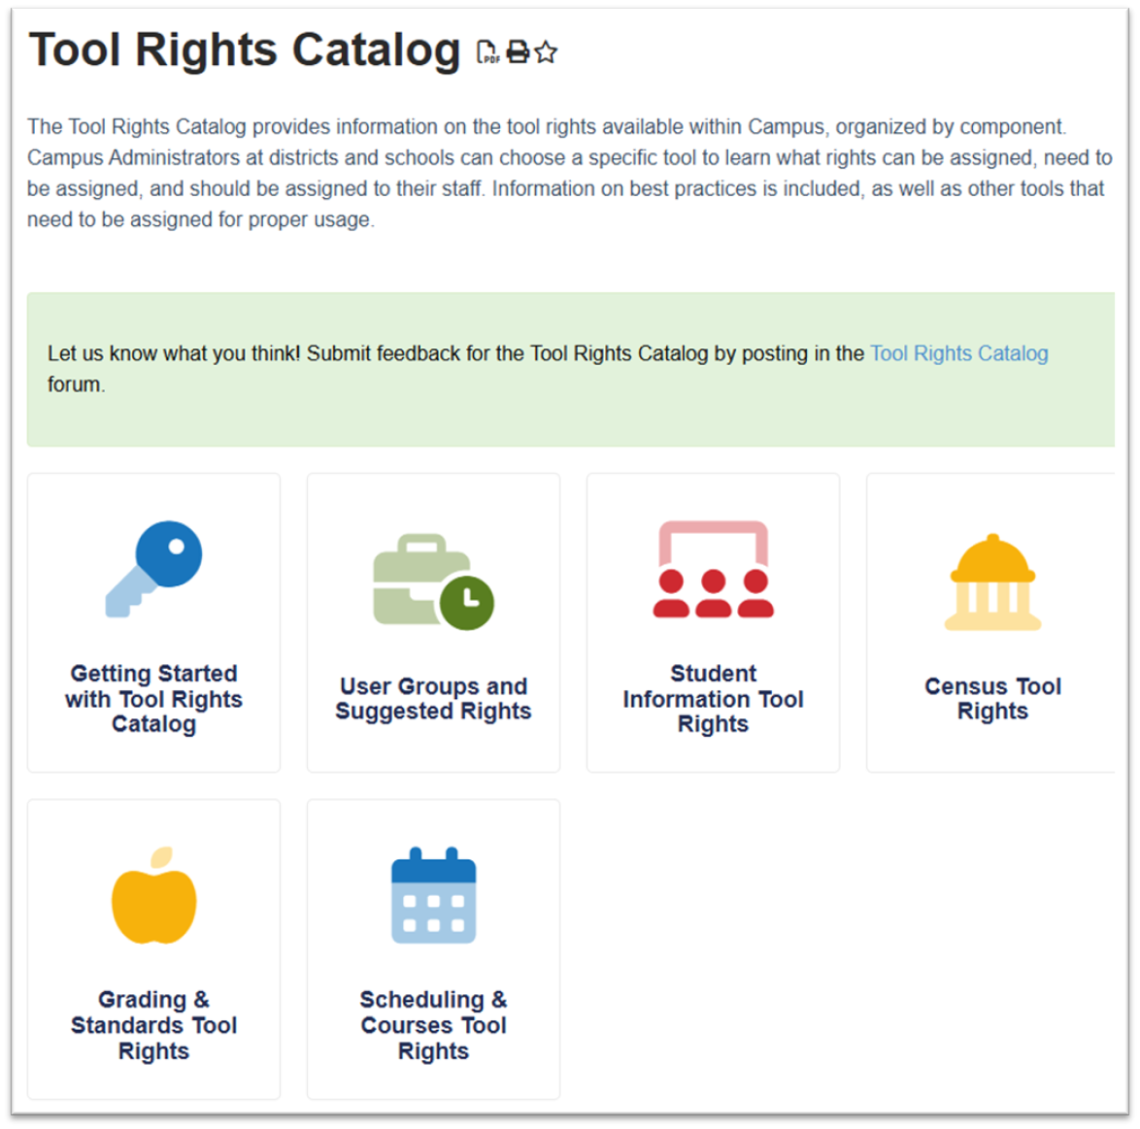This screenshot has height=1129, width=1140.
Task: Click the blue key icon
Action: pos(154,569)
